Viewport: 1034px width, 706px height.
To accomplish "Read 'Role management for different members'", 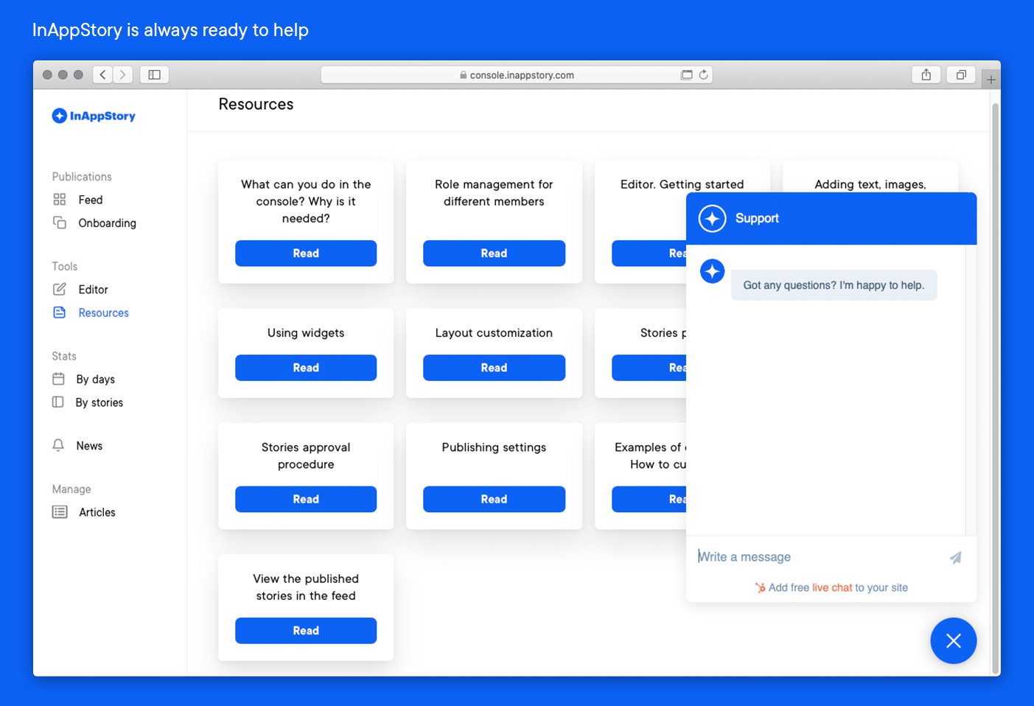I will coord(494,253).
